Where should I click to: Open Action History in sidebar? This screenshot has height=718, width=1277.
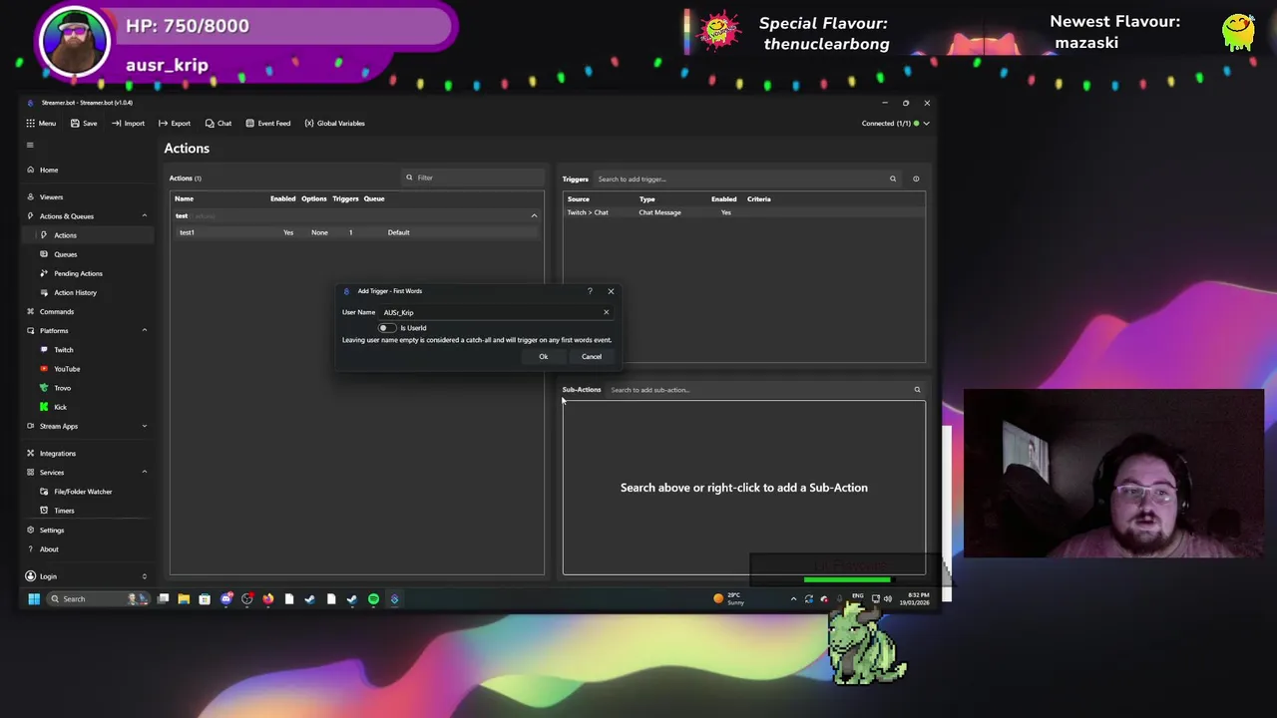tap(75, 292)
